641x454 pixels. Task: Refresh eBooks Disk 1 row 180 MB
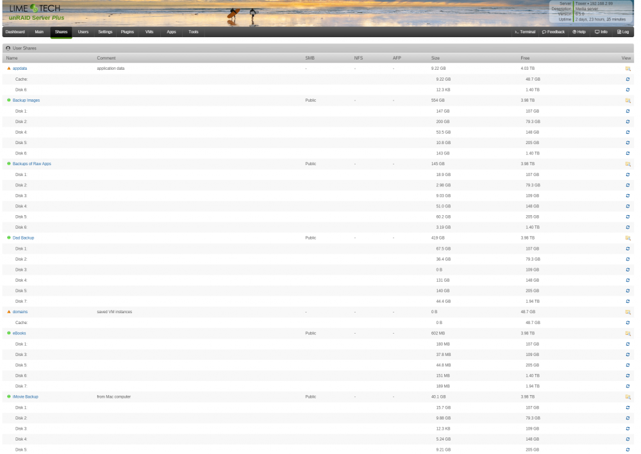628,344
